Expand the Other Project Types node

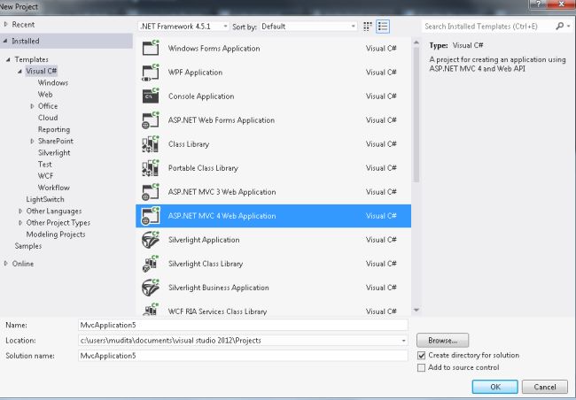tap(20, 223)
